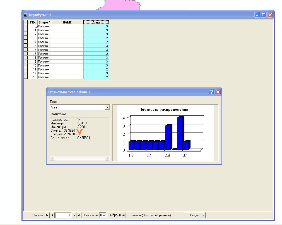
Task: Click the NAME column header
Action: 67,22
